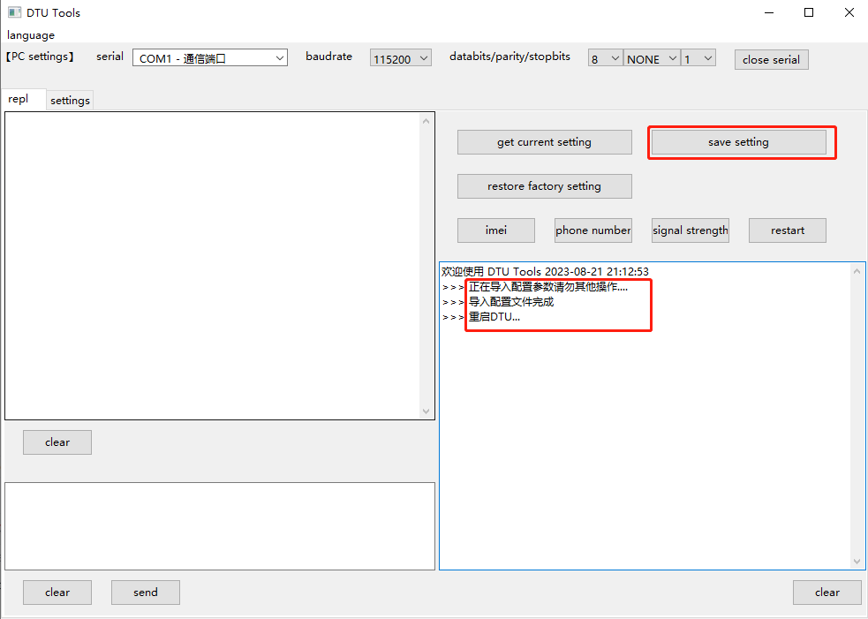Select the repl tab

click(22, 99)
